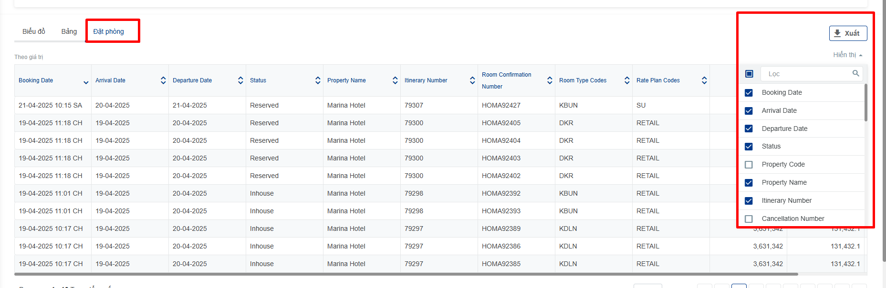Click Room Type Codes sort arrows

[x=627, y=80]
